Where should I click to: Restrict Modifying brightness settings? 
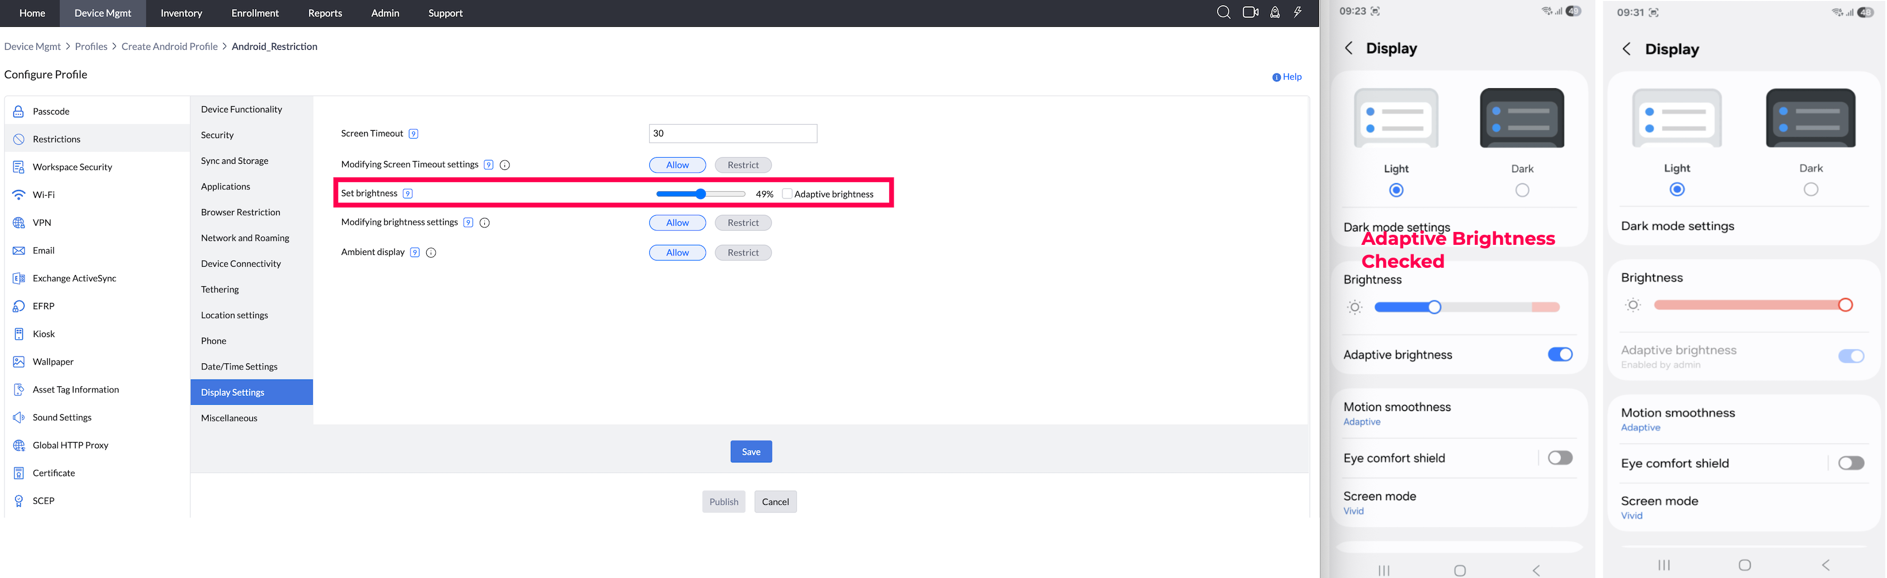743,222
